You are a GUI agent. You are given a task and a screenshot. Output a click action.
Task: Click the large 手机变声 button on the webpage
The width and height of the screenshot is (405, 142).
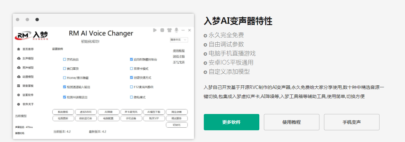352,122
